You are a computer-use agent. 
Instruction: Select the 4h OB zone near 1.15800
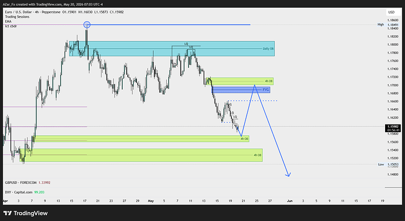click(142, 139)
